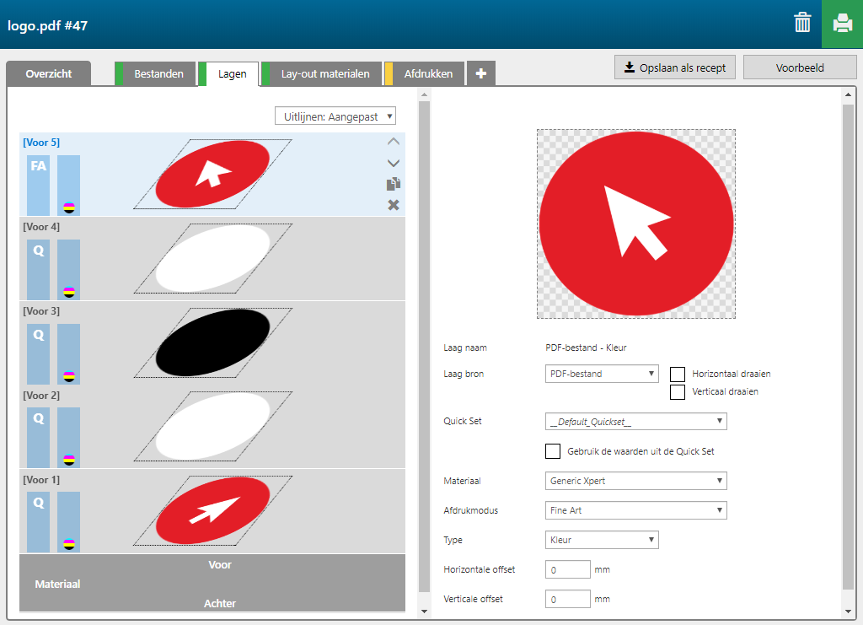Move layer Voor 5 down with chevron
Viewport: 863px width, 625px height.
[393, 163]
